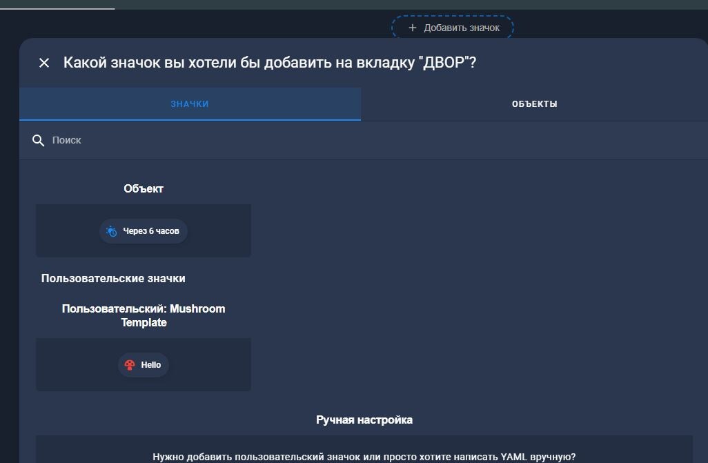Close the badge picker dialog
Image resolution: width=708 pixels, height=463 pixels.
[43, 63]
